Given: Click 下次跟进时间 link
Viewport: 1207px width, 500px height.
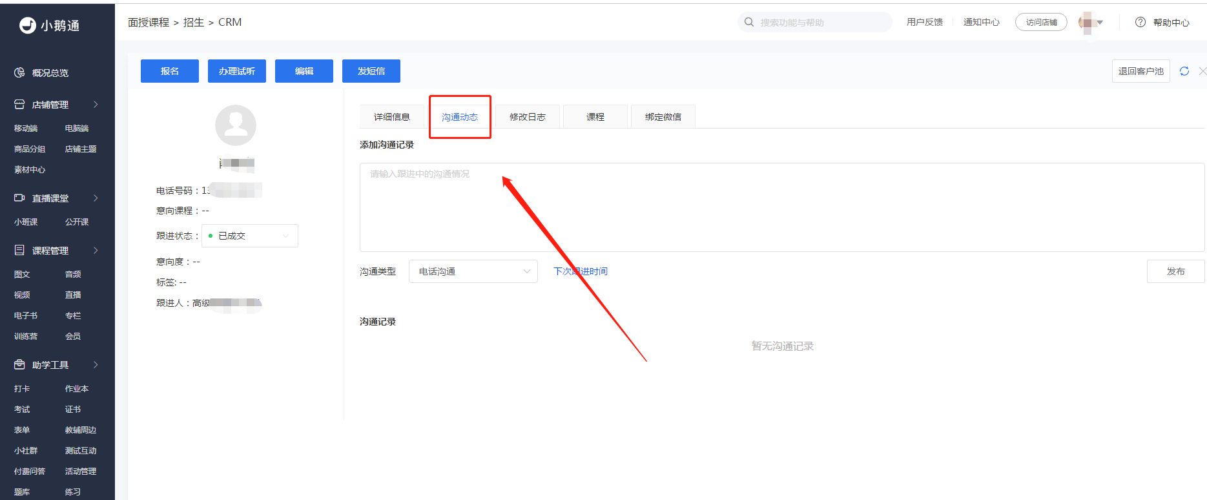Looking at the screenshot, I should click(x=581, y=271).
